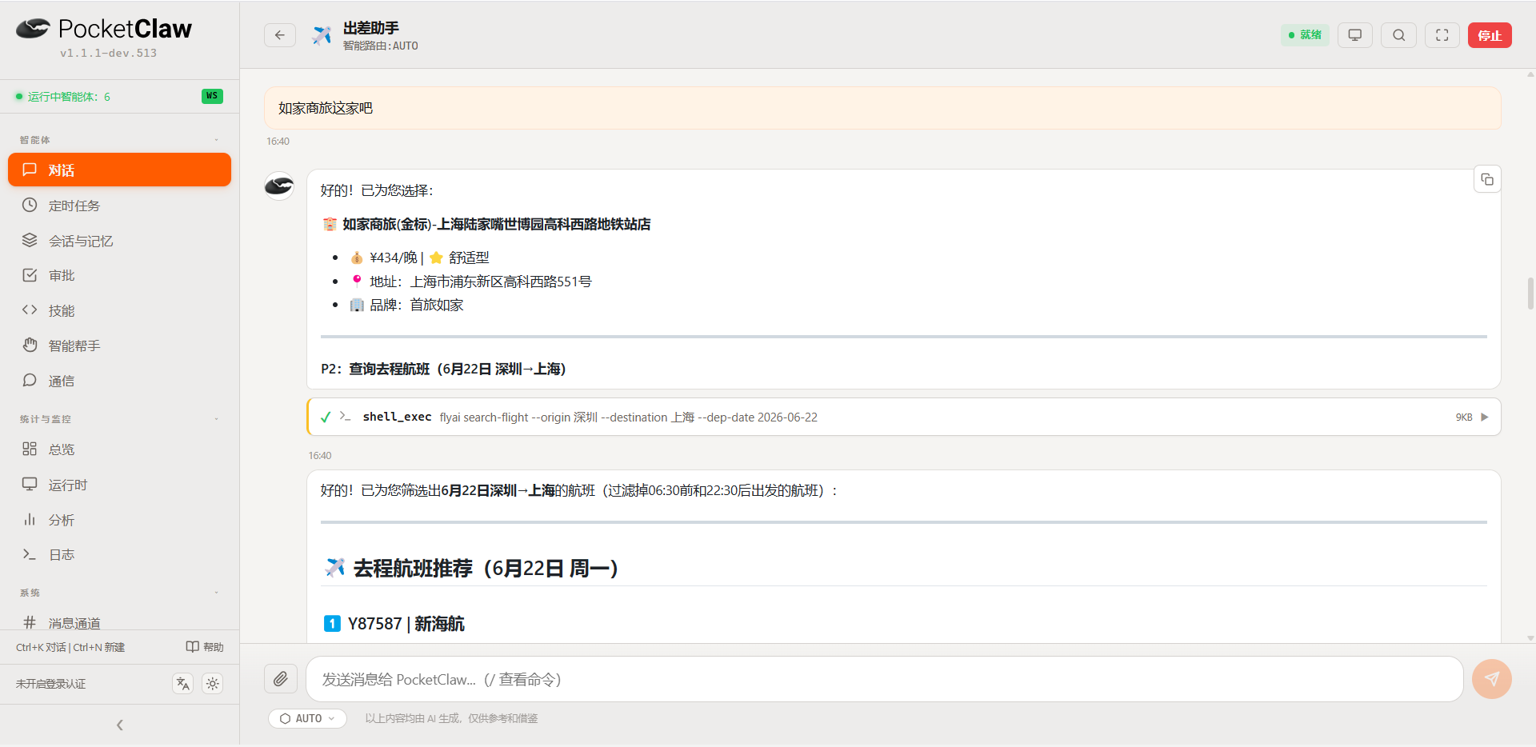Toggle the light/dark theme icon
Image resolution: width=1536 pixels, height=747 pixels.
coord(212,684)
